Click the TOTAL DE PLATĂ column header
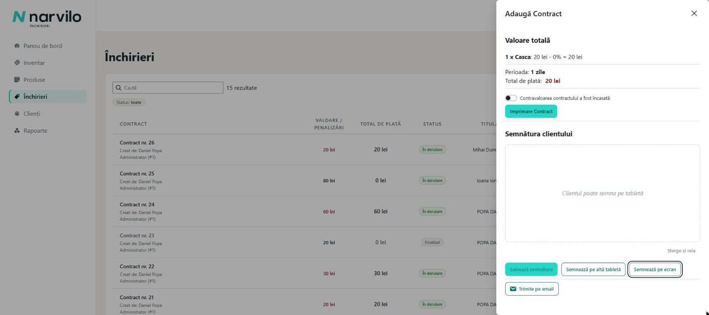The image size is (709, 315). click(380, 124)
